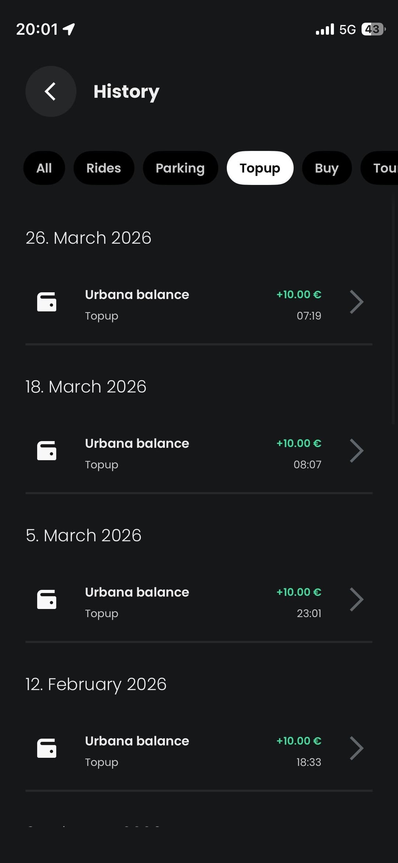Open 12 February topup details chevron
The width and height of the screenshot is (398, 863).
point(356,748)
